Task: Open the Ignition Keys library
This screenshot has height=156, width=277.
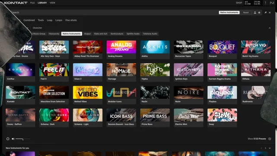Action: point(189,72)
